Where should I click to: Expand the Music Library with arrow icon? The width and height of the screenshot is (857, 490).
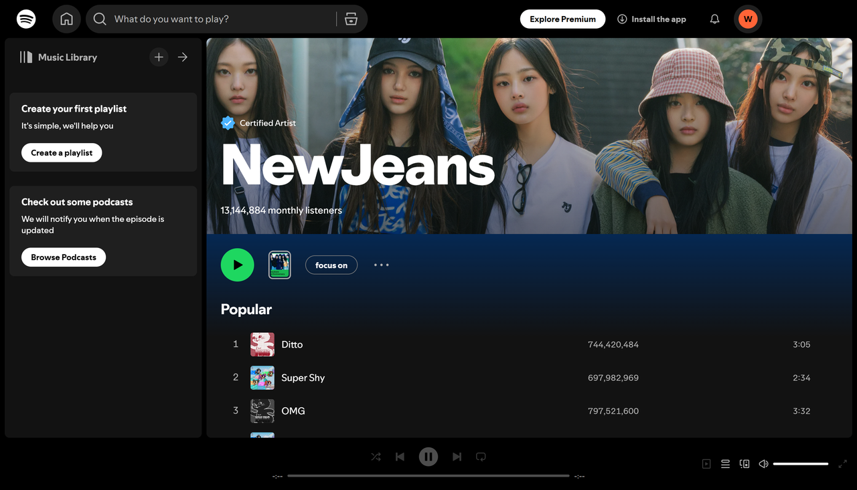pyautogui.click(x=182, y=57)
